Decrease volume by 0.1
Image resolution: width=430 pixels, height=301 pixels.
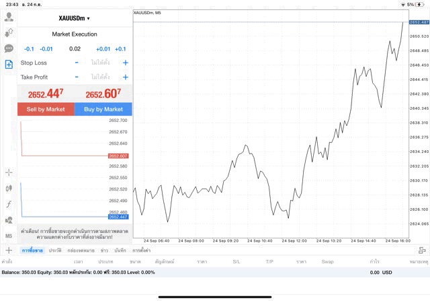29,49
